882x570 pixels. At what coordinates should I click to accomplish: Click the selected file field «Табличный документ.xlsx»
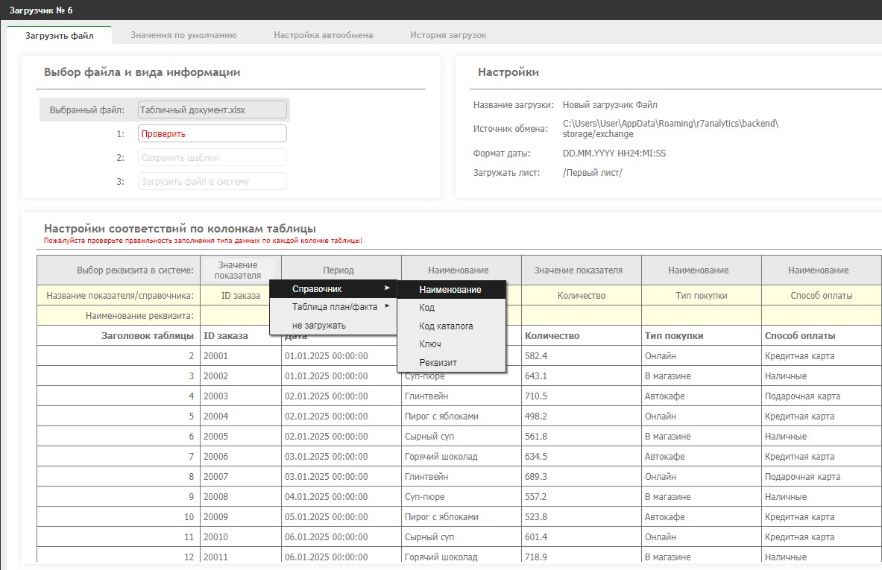(212, 110)
